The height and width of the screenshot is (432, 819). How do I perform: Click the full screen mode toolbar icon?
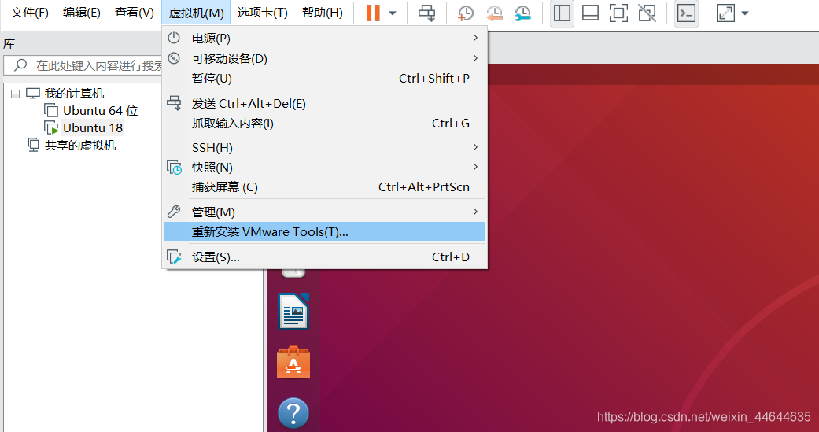pos(618,13)
